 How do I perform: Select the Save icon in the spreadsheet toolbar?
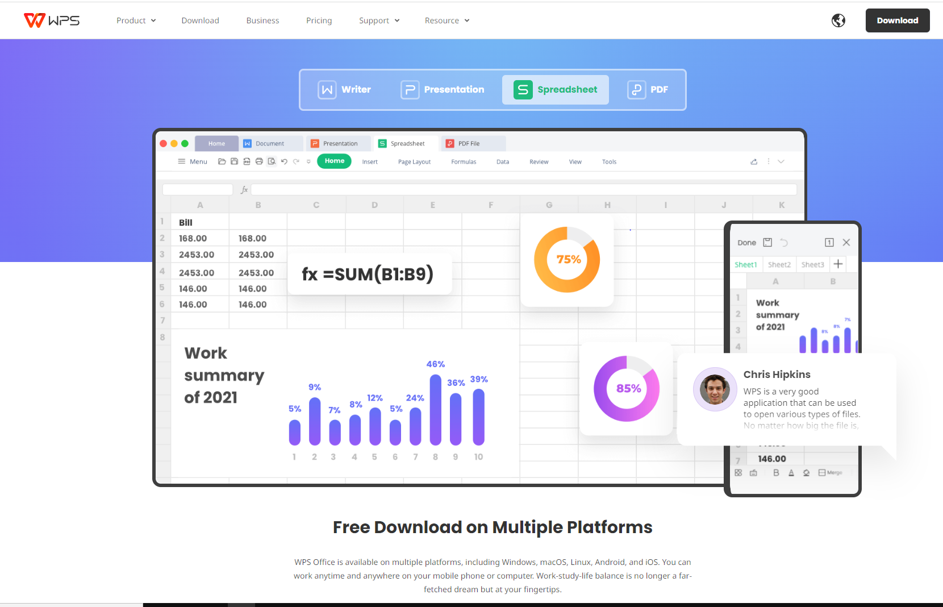[234, 161]
